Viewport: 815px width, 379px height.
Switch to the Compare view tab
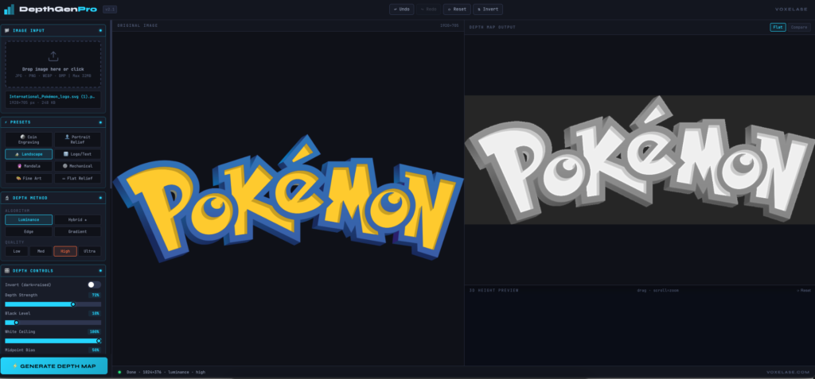tap(797, 27)
